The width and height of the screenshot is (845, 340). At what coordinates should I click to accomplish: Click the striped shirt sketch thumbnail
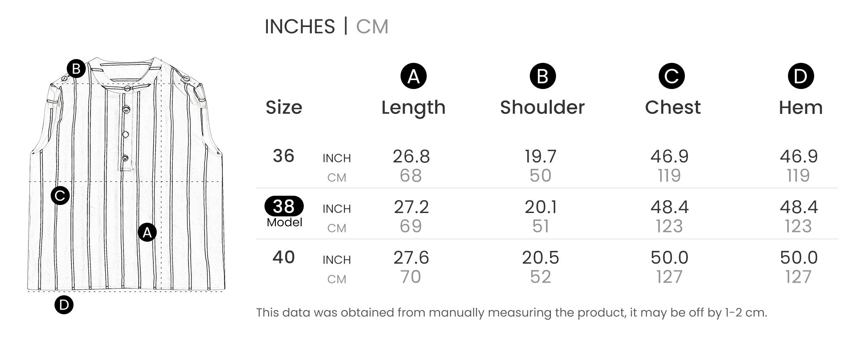click(x=126, y=173)
